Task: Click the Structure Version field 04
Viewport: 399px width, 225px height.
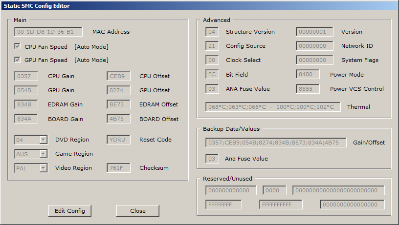Action: 212,32
